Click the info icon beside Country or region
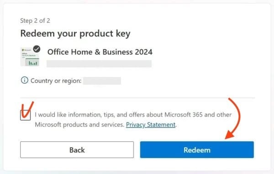Image resolution: width=274 pixels, height=174 pixels. [25, 80]
